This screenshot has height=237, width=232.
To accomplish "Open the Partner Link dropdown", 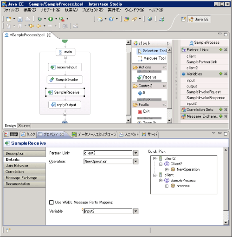I will coord(135,153).
